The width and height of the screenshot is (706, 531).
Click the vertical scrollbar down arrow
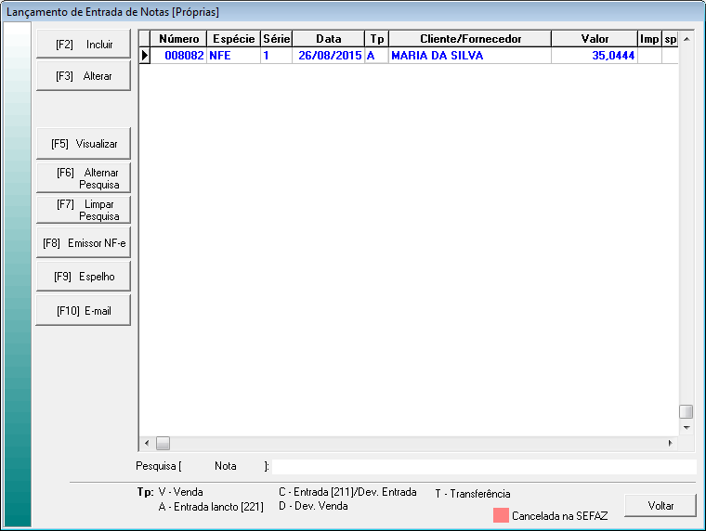686,428
